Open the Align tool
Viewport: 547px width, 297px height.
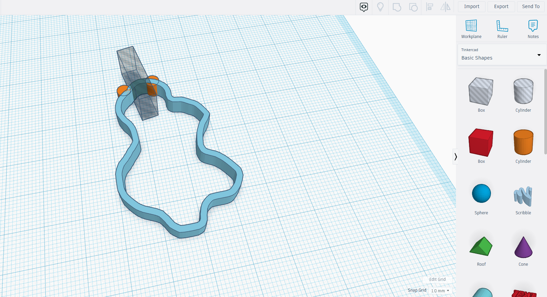click(430, 7)
